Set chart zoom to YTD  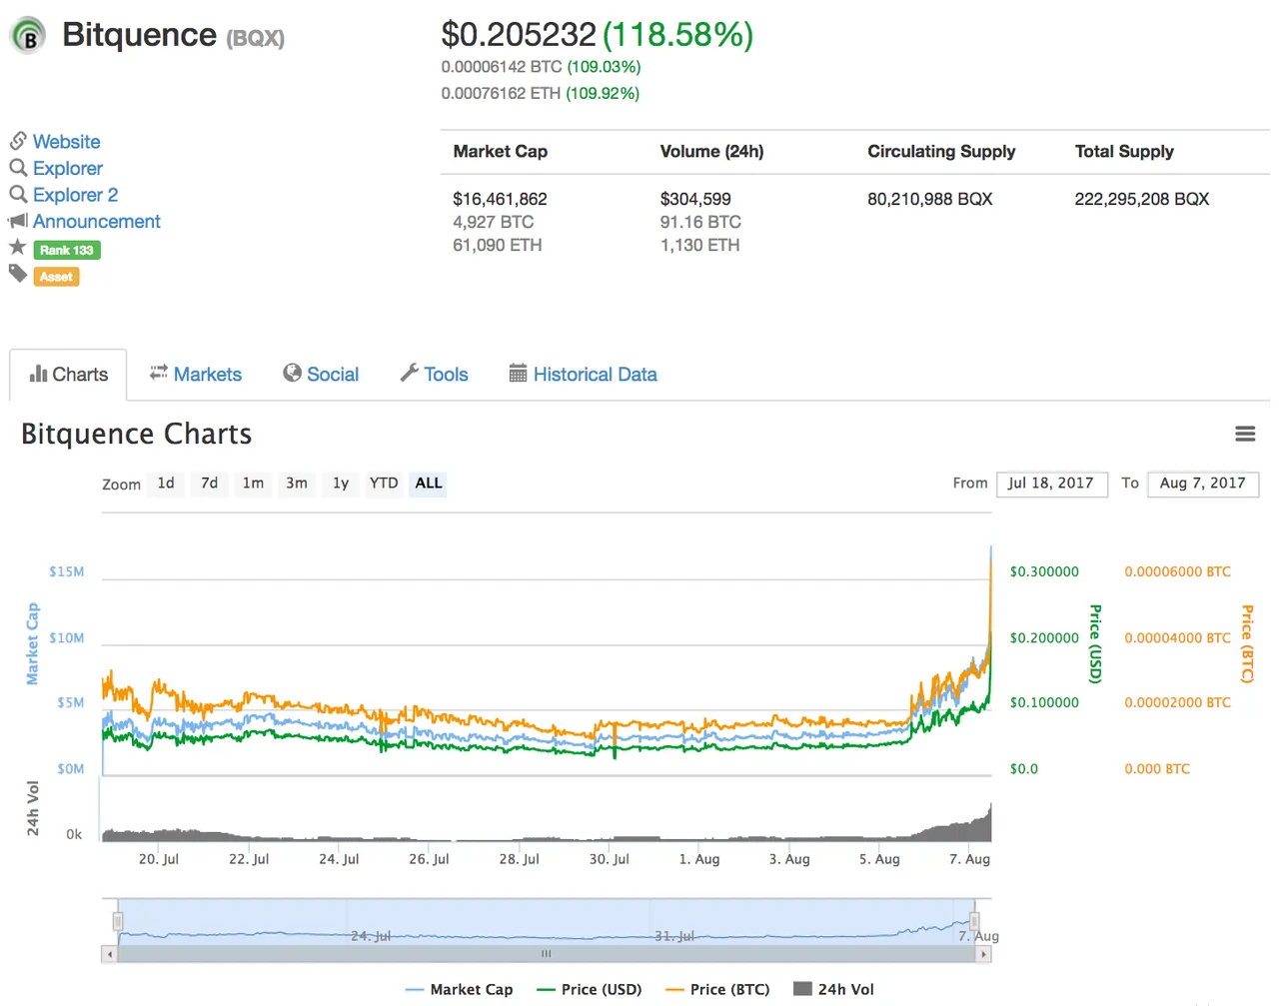click(384, 484)
